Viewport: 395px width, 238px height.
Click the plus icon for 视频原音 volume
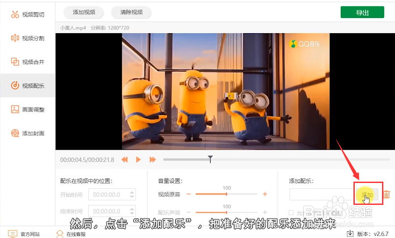coord(265,194)
